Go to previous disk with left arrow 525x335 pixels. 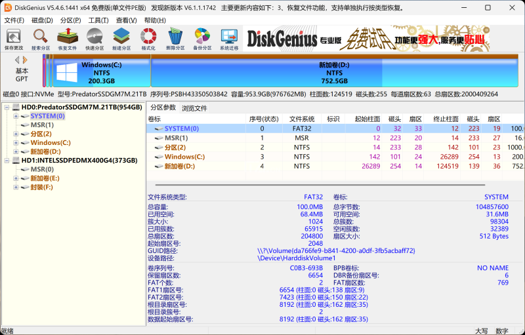coord(17,60)
